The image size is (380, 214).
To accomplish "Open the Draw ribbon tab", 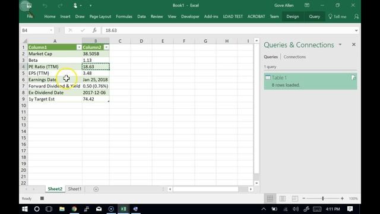I will (80, 17).
